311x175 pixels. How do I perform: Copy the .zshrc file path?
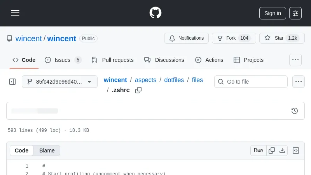pyautogui.click(x=138, y=90)
